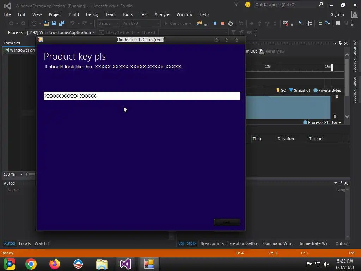The height and width of the screenshot is (271, 361).
Task: Click the Step Over arrow icon
Action: pos(267,23)
